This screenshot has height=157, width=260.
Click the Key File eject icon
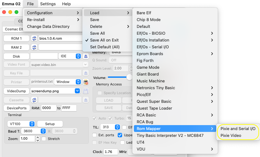click(x=86, y=73)
